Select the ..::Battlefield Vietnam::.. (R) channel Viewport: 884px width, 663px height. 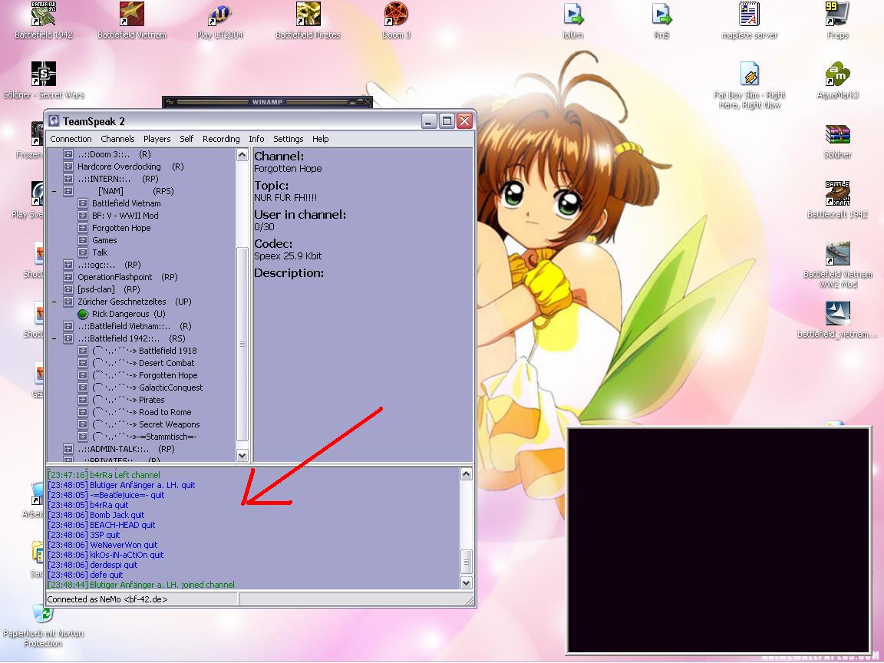(135, 326)
